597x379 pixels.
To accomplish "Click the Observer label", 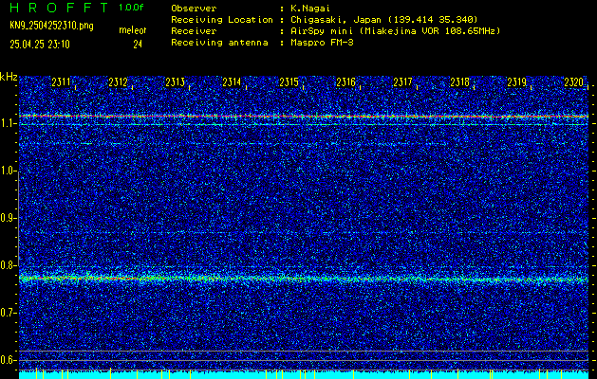I will pyautogui.click(x=194, y=9).
